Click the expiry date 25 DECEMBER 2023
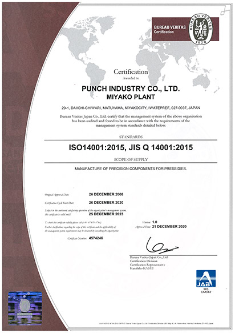The width and height of the screenshot is (235, 333). (x=106, y=214)
